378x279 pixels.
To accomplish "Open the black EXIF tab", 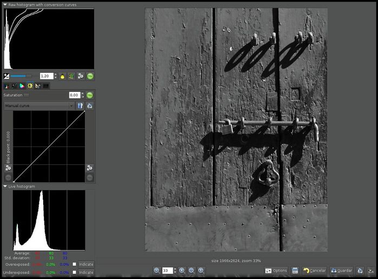I will (46, 86).
